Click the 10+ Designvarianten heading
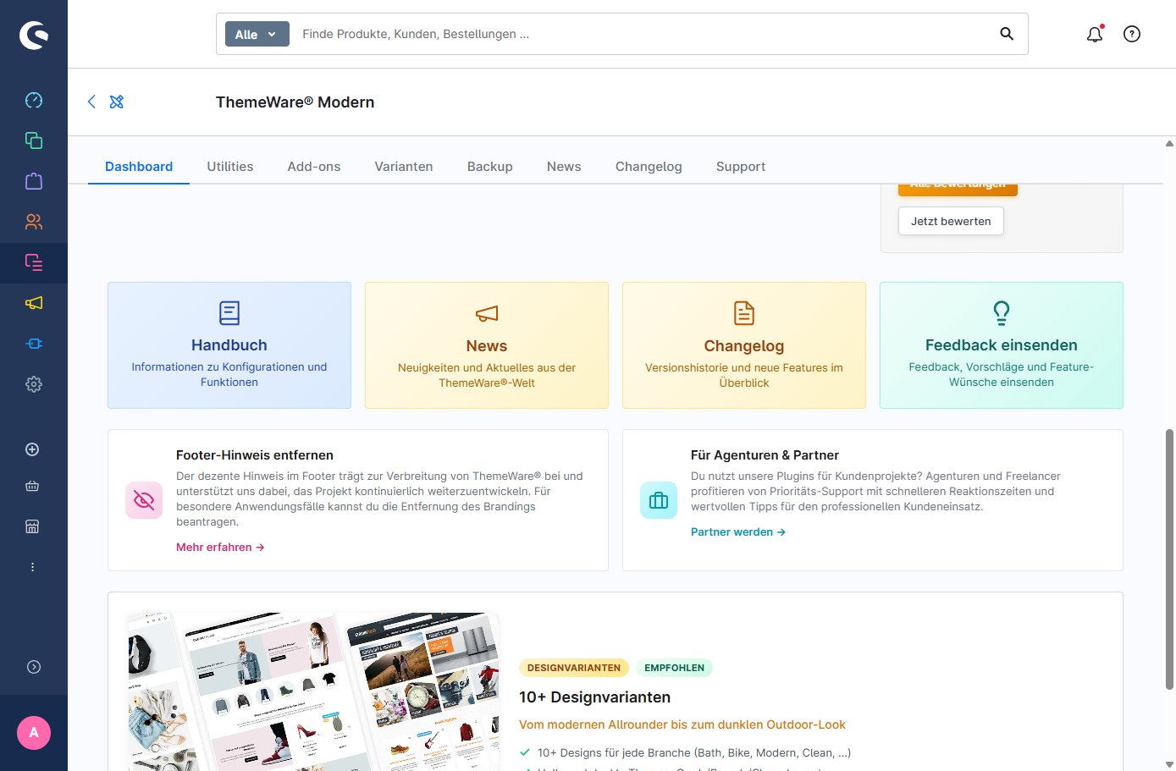The width and height of the screenshot is (1176, 771). pyautogui.click(x=594, y=697)
